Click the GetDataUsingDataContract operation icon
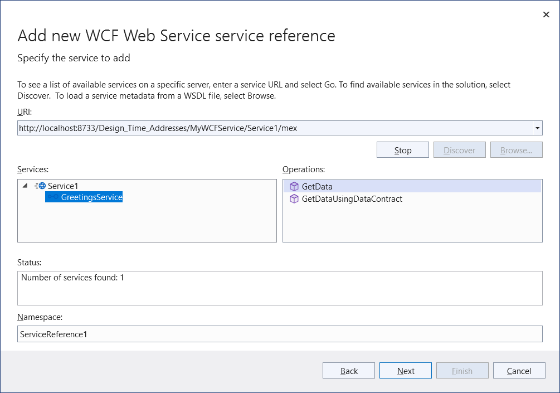 tap(294, 198)
